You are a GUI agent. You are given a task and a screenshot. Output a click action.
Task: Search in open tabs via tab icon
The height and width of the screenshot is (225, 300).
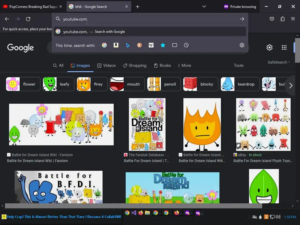coord(175,45)
